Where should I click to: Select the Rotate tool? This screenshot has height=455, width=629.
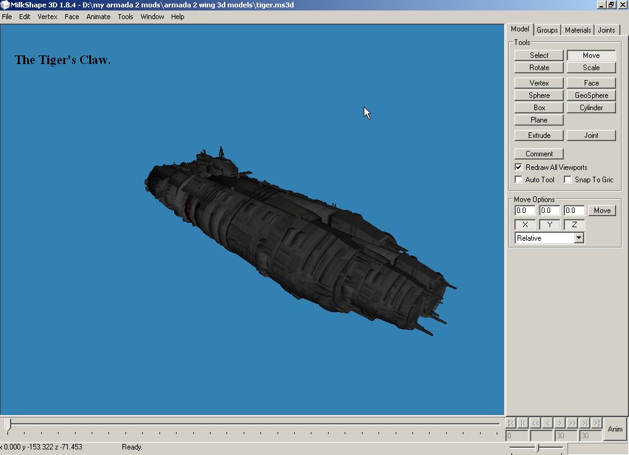tap(539, 68)
